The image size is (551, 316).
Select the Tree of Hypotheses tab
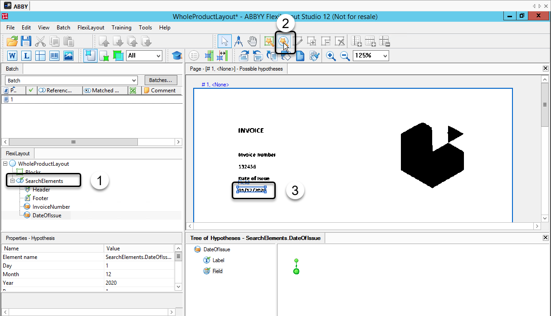pos(255,238)
